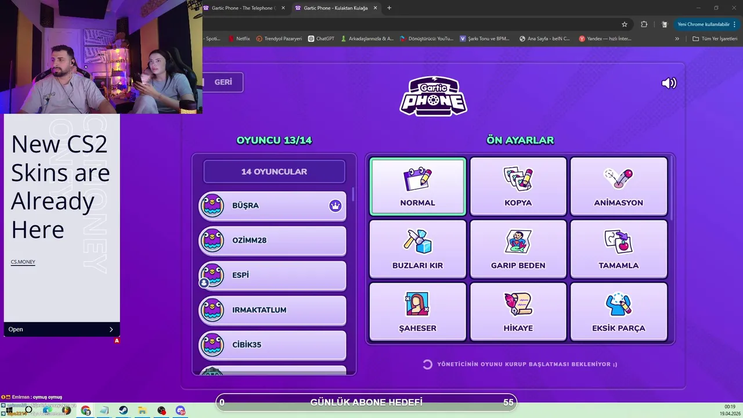The image size is (743, 418).
Task: Click the player list scrollbar
Action: 352,195
